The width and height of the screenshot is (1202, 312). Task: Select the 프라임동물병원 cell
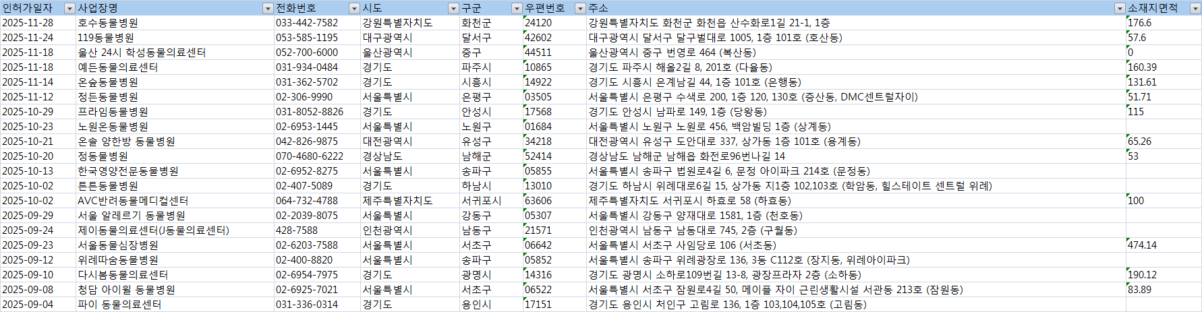[175, 112]
